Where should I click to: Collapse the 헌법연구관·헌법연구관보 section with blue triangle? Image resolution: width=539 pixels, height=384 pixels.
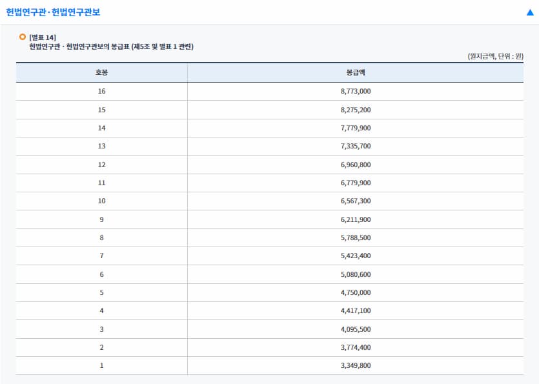530,12
